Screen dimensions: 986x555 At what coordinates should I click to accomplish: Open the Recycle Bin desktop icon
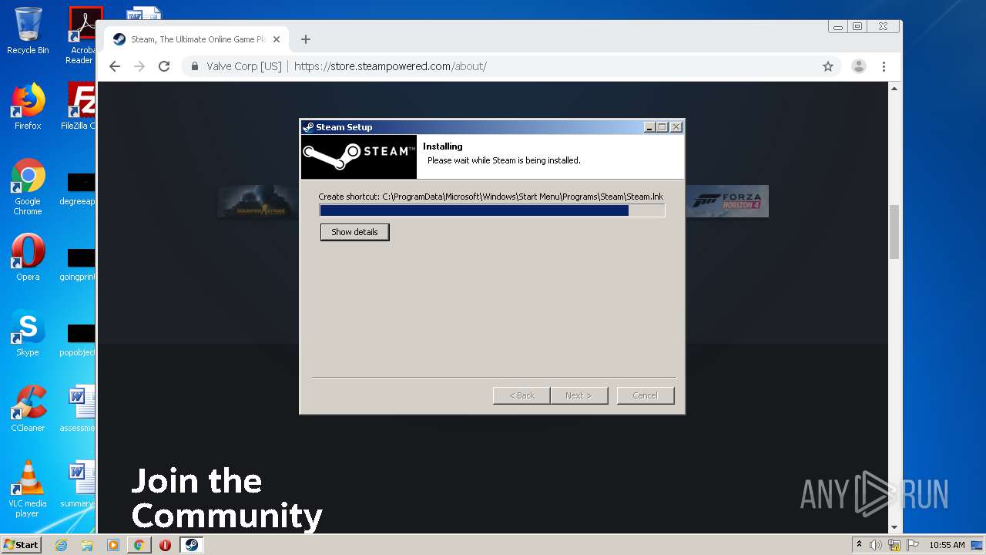28,31
